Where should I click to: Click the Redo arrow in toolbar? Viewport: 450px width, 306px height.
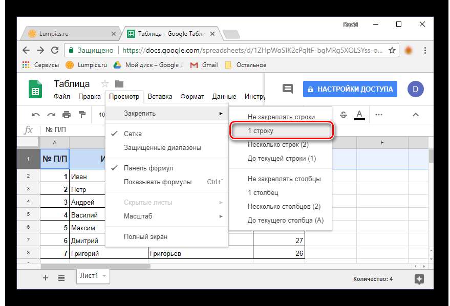[x=51, y=115]
